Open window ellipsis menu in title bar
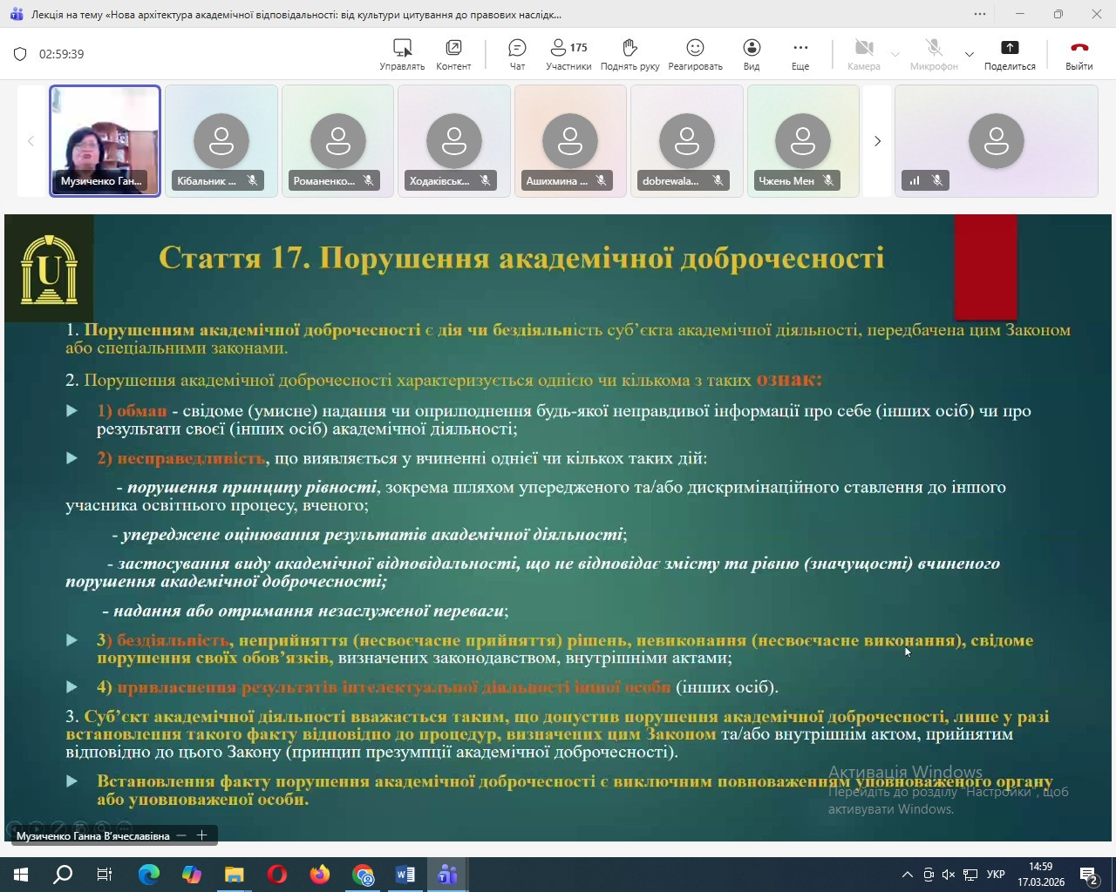 pos(980,14)
